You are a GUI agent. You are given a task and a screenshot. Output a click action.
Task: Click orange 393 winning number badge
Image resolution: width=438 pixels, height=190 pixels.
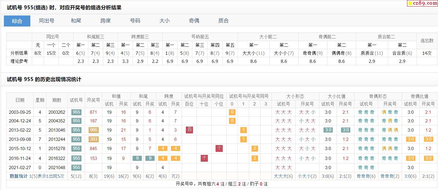pos(93,139)
